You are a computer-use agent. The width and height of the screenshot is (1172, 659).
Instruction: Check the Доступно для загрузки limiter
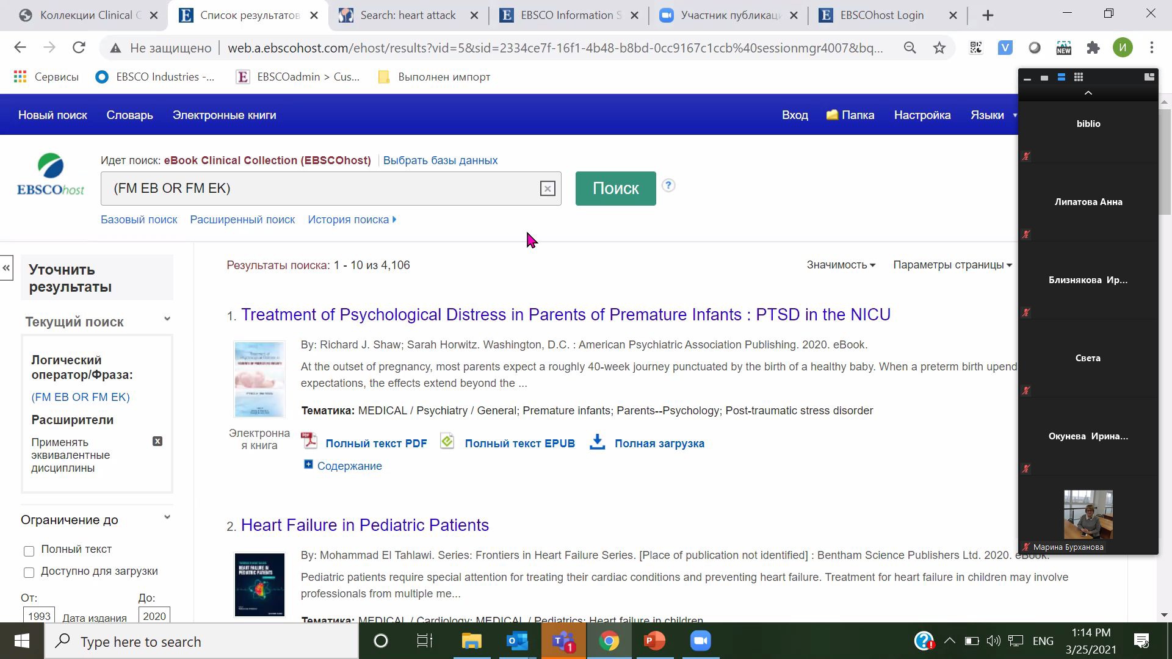29,572
